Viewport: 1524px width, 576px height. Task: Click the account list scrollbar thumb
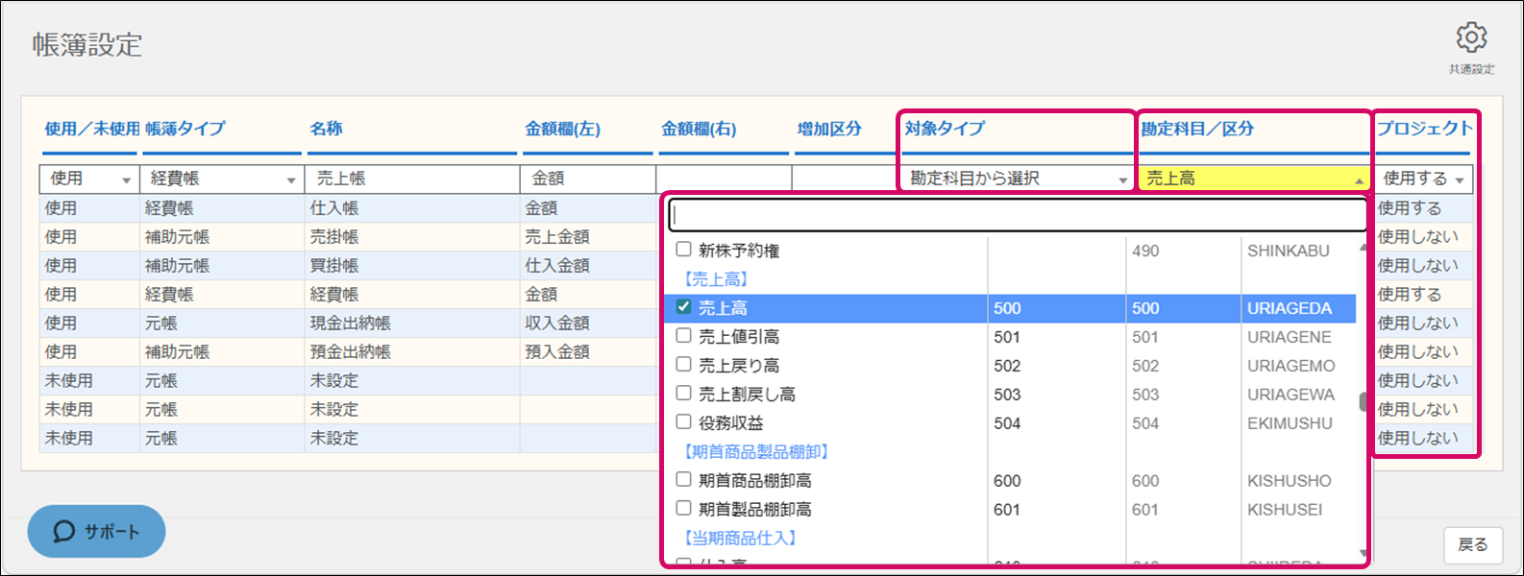click(x=1363, y=402)
